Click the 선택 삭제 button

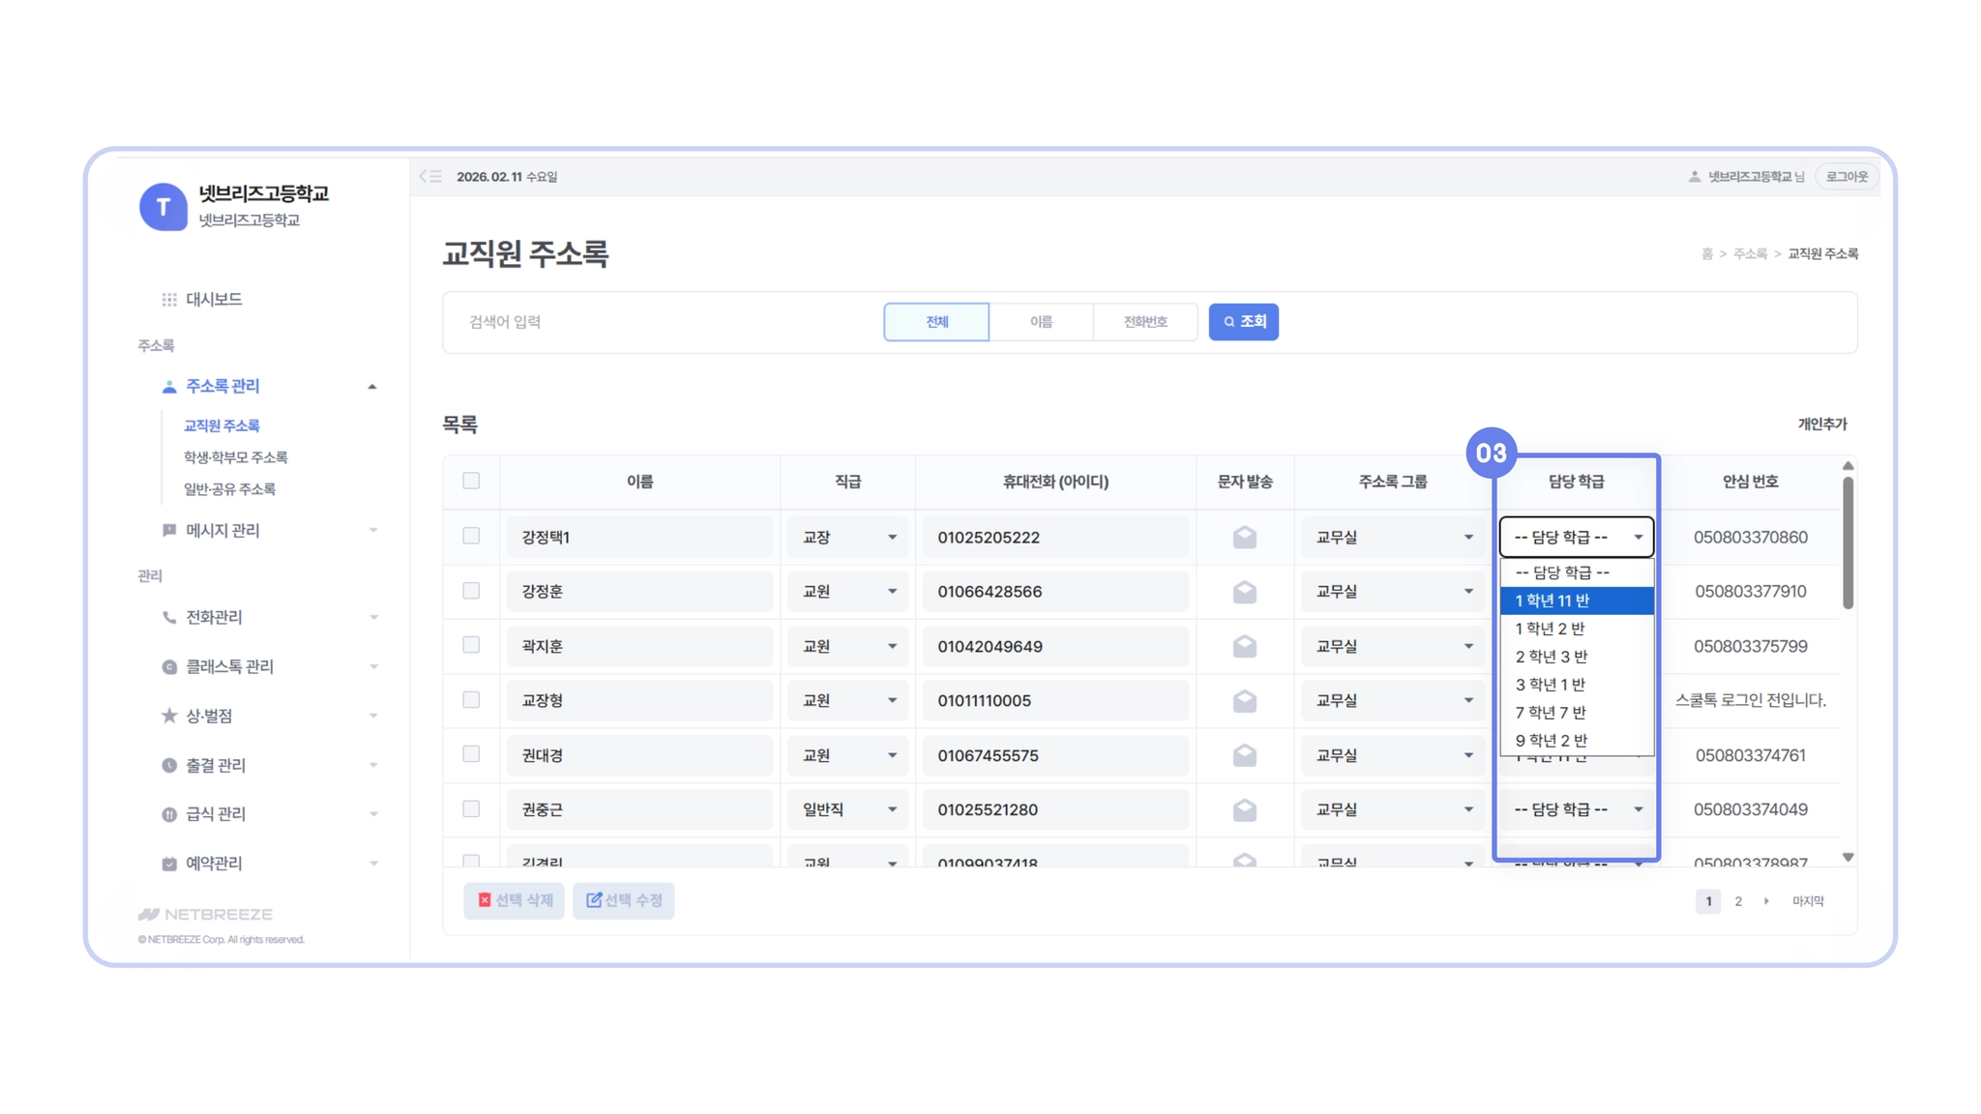tap(514, 900)
